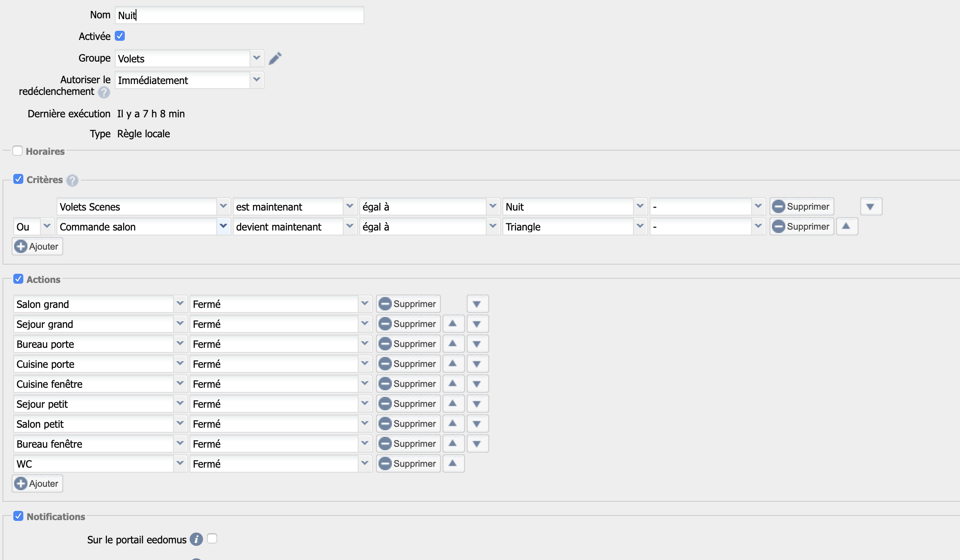Expand the Ou logical operator dropdown
Screen dimensions: 960x560
[x=47, y=226]
